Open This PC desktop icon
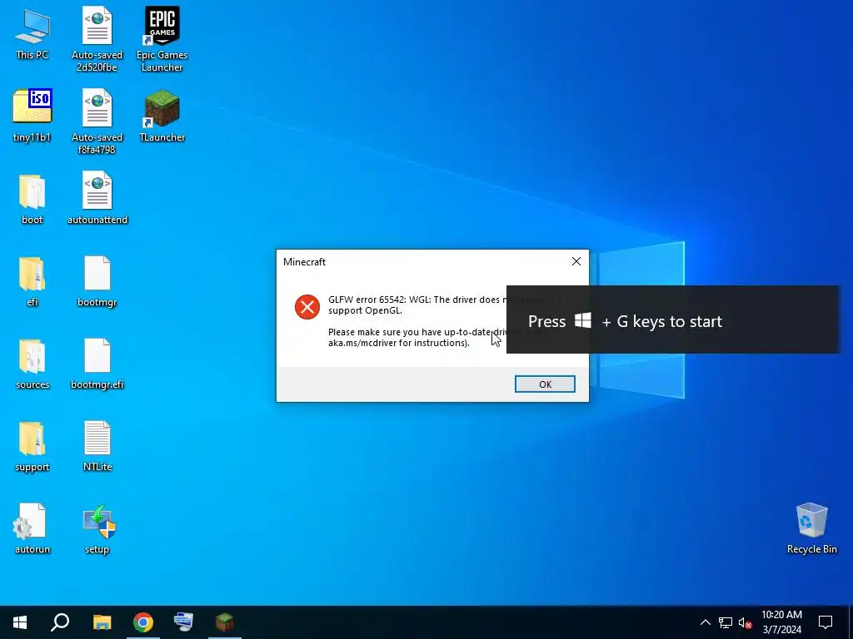853x639 pixels. 32,33
